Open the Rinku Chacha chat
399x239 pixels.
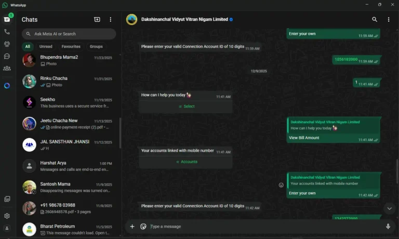68,82
